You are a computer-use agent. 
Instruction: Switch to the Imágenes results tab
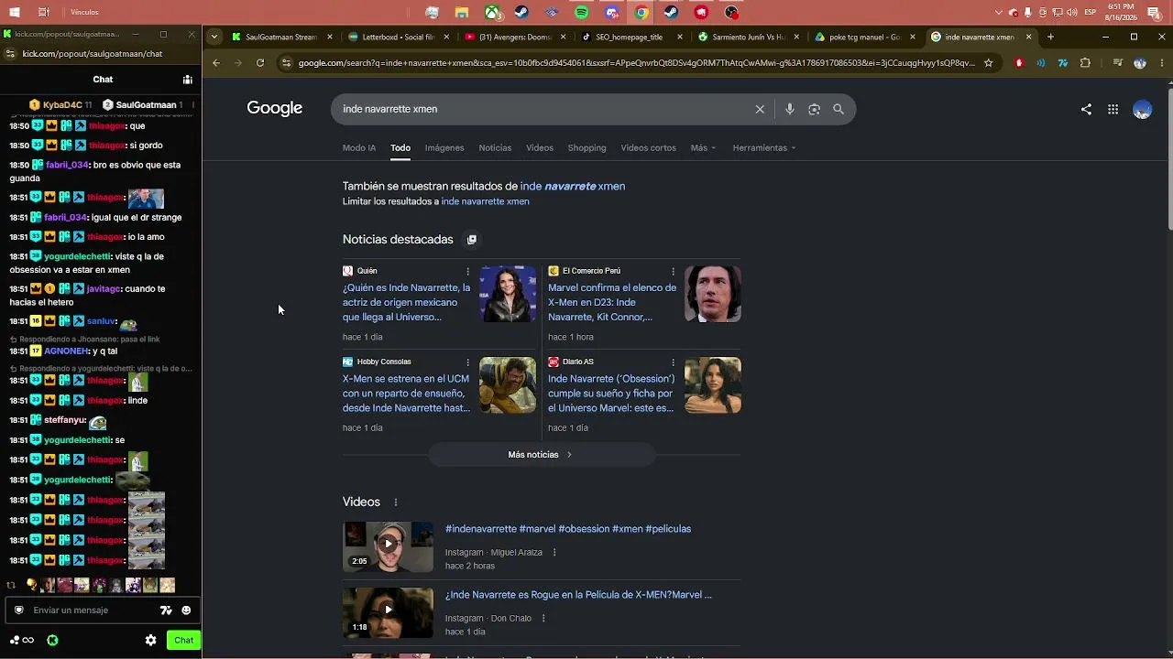tap(444, 147)
